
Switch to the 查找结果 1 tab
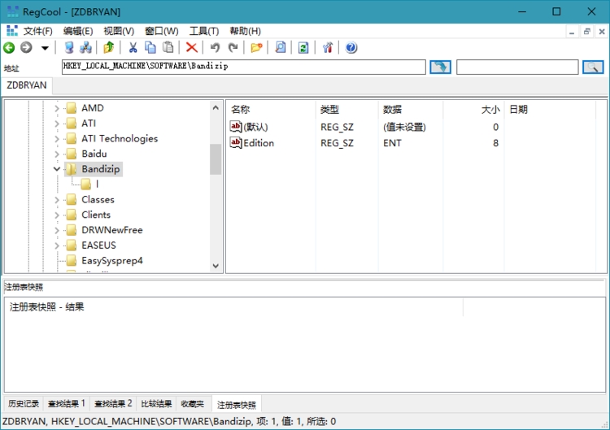click(67, 404)
